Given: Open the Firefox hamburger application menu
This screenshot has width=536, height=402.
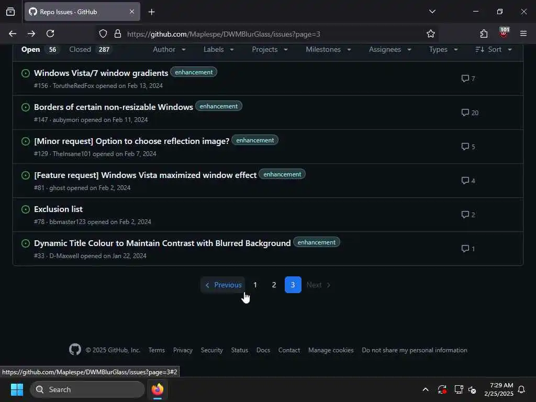Looking at the screenshot, I should coord(523,33).
